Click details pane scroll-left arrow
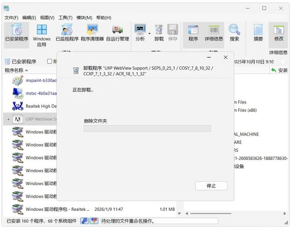This screenshot has height=228, width=291. pyautogui.click(x=187, y=213)
